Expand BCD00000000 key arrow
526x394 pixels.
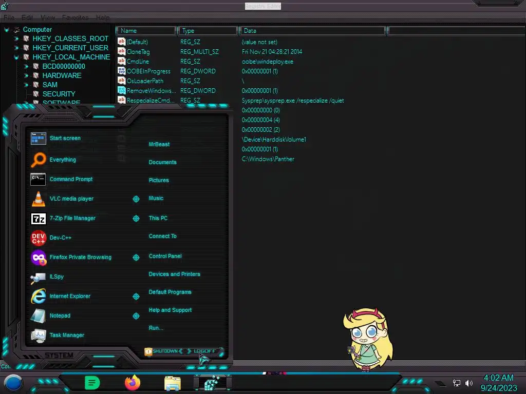click(26, 66)
